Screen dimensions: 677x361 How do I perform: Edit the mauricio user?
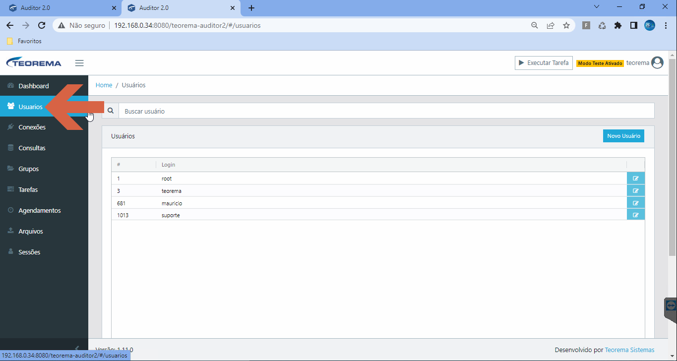pyautogui.click(x=636, y=202)
